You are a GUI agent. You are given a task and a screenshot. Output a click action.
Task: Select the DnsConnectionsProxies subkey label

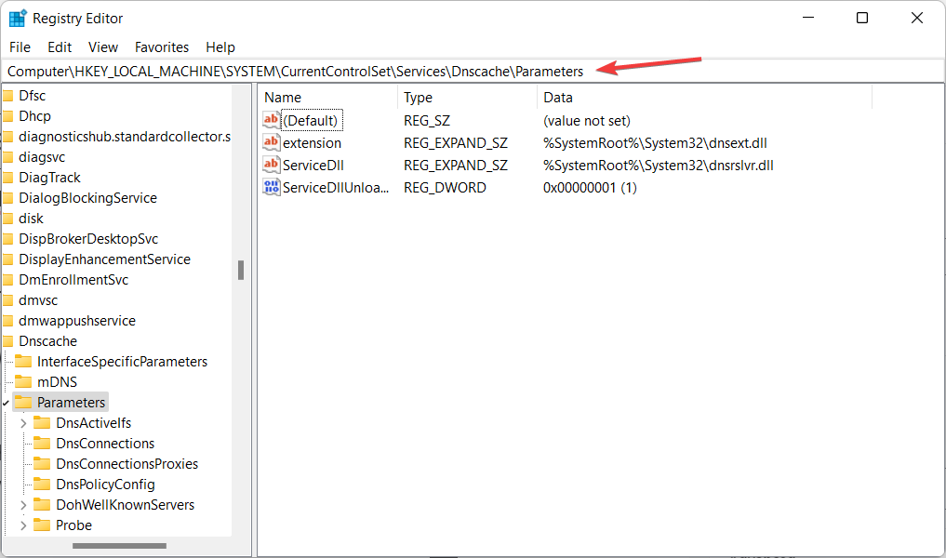click(127, 464)
